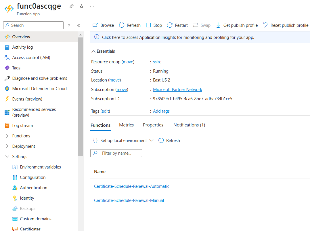
Task: Click the Access control people icon
Action: (x=7, y=58)
